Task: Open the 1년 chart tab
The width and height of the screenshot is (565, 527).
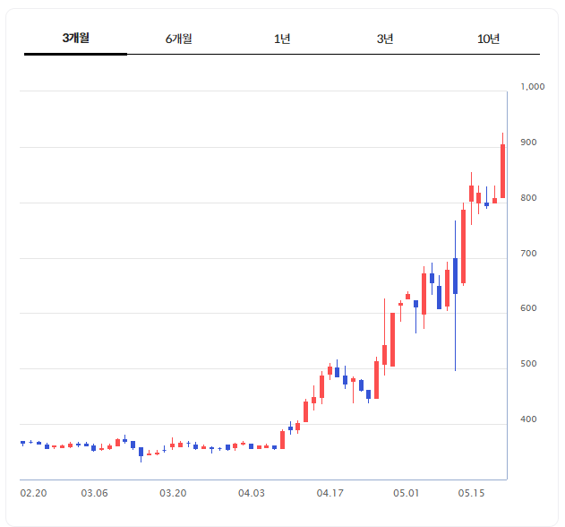Action: tap(282, 39)
